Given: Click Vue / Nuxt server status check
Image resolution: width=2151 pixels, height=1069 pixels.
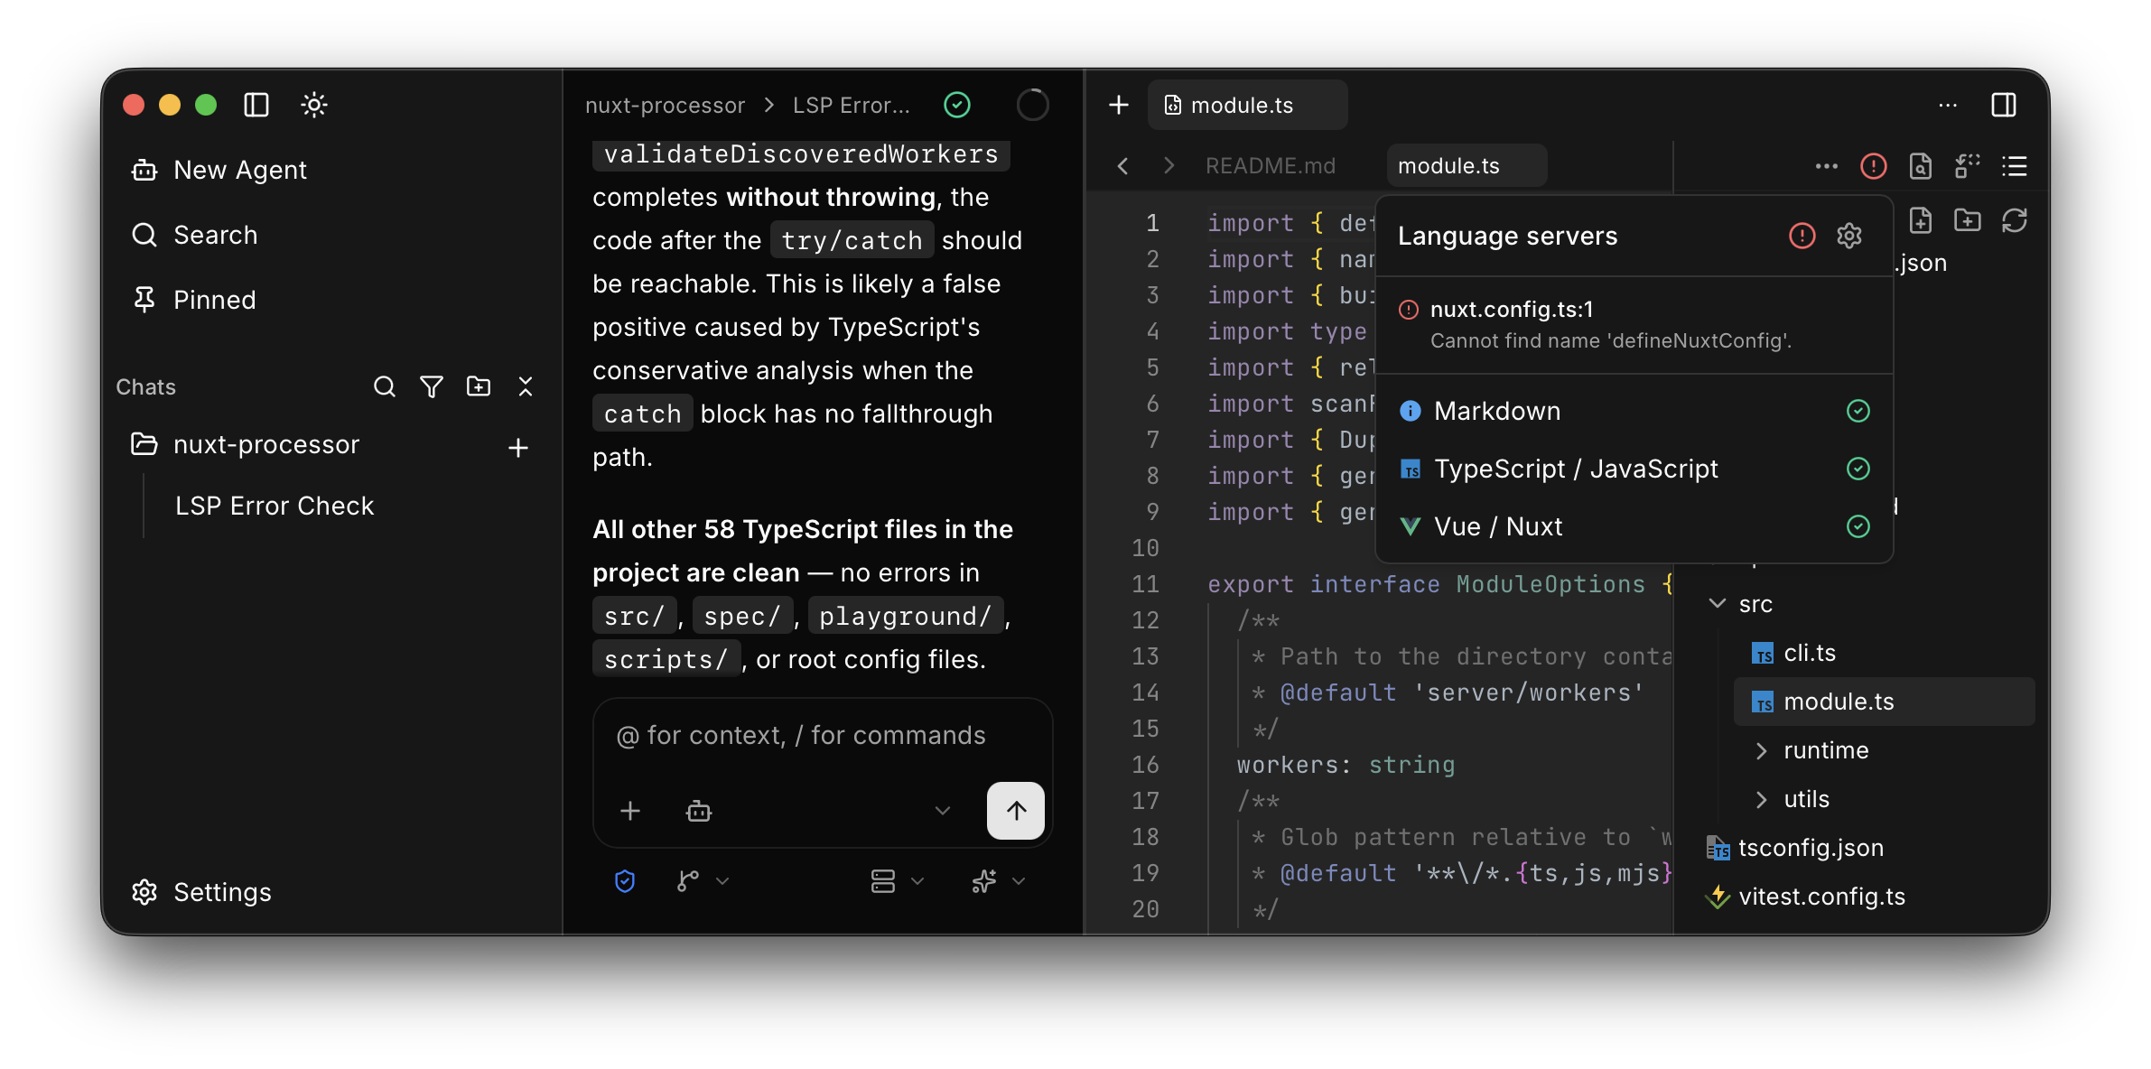Looking at the screenshot, I should point(1858,526).
